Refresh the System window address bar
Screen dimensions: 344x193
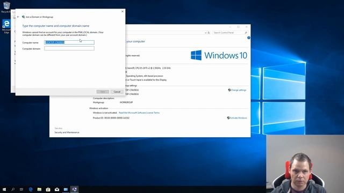pos(209,33)
